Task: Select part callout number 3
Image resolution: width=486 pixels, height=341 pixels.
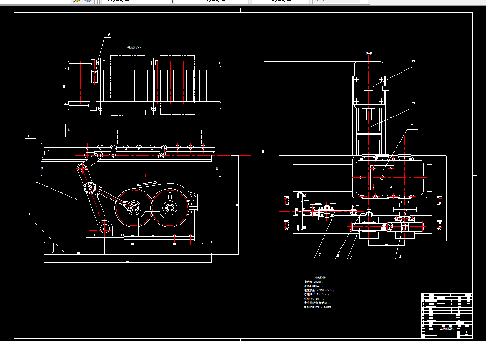Action: tap(28, 136)
